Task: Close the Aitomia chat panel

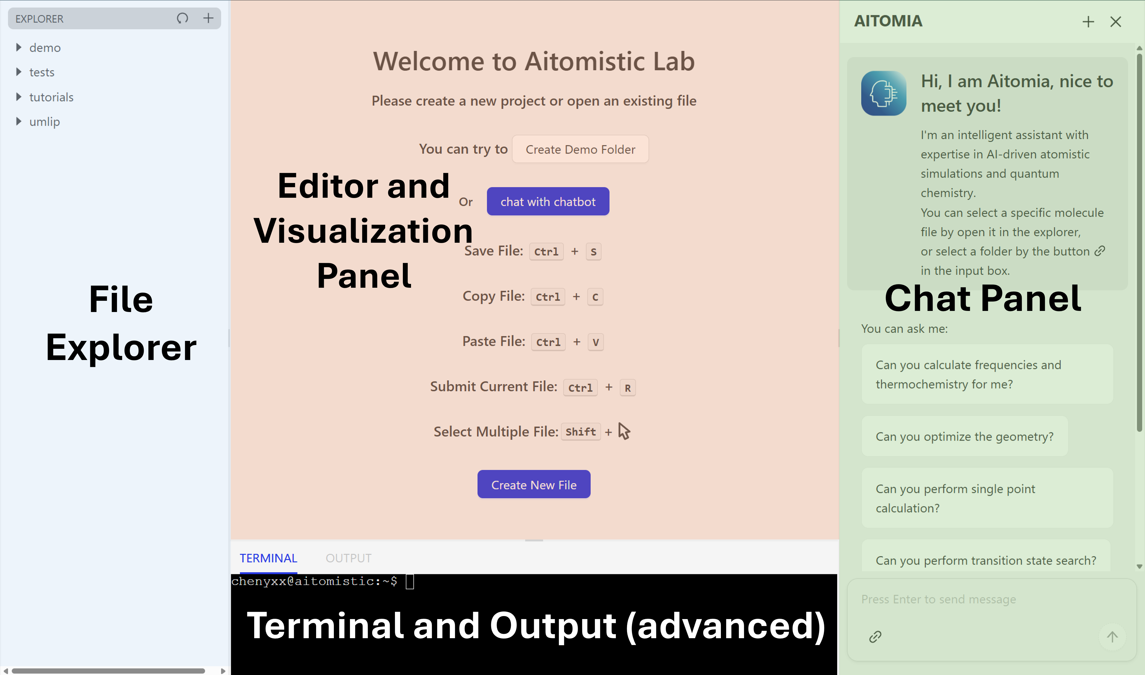Action: click(x=1116, y=21)
